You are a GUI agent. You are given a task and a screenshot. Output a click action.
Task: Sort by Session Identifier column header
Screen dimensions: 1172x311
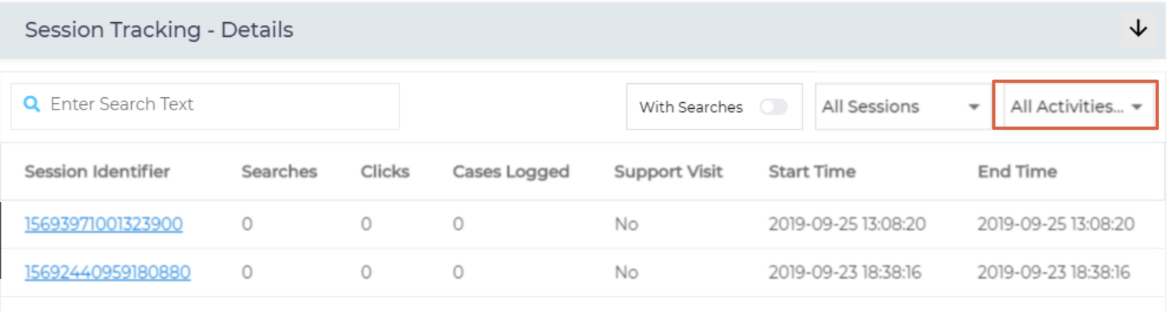97,171
